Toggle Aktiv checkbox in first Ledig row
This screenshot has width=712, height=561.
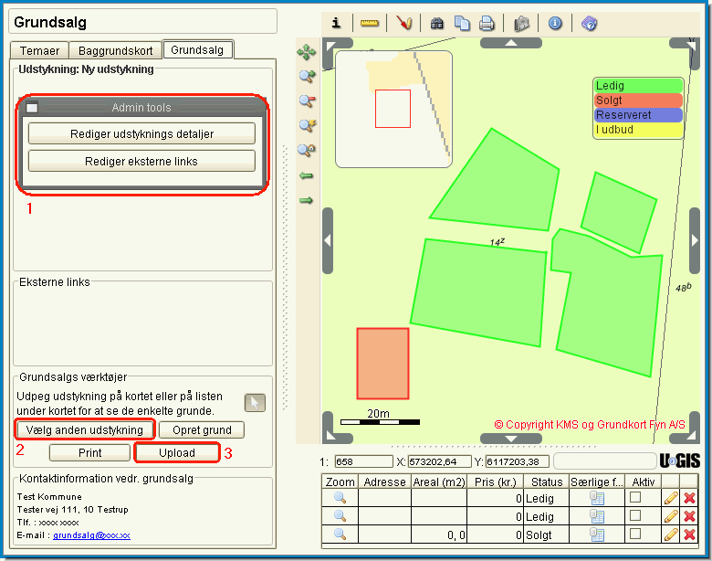(635, 497)
